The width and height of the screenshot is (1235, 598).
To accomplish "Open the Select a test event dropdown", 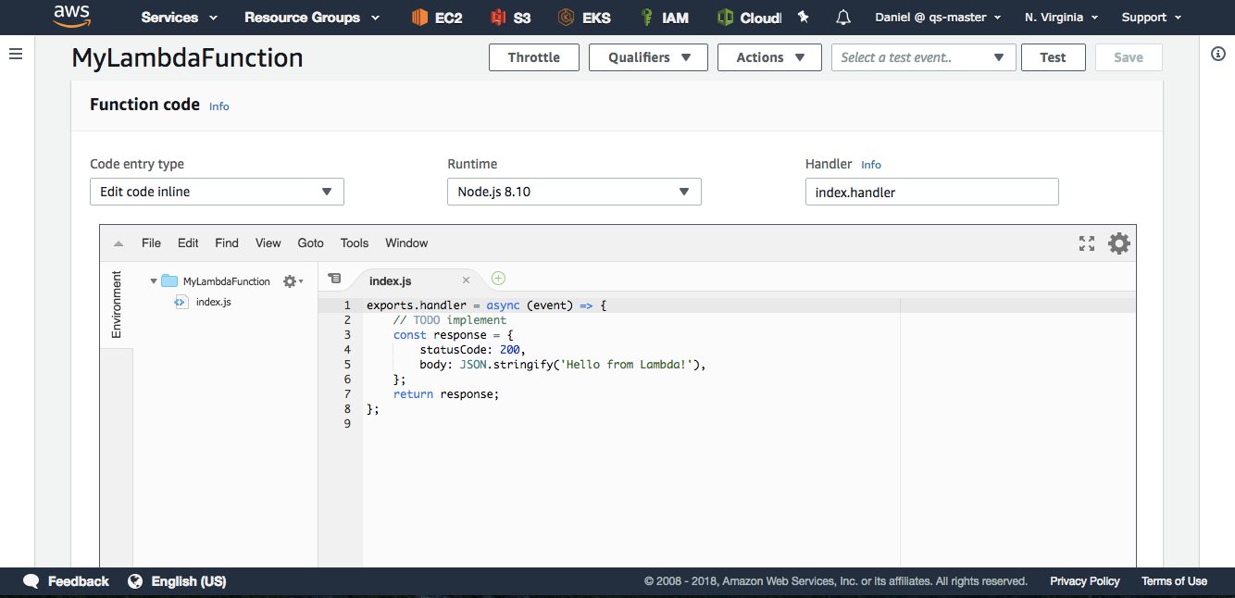I will [924, 57].
